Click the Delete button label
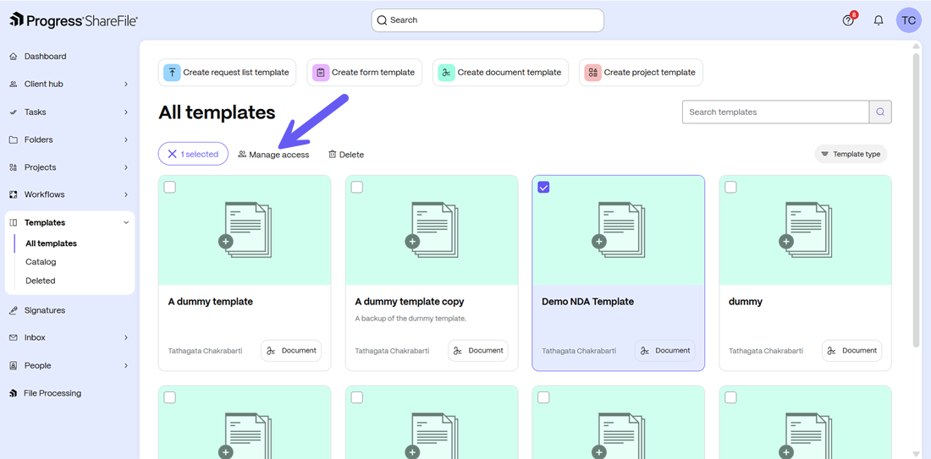The height and width of the screenshot is (459, 931). point(351,154)
